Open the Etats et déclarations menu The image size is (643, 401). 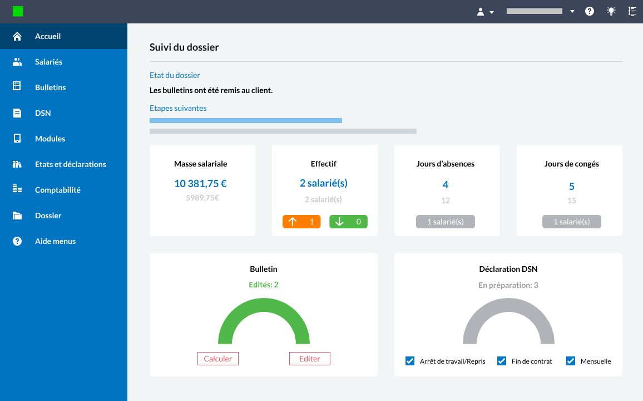(x=70, y=164)
